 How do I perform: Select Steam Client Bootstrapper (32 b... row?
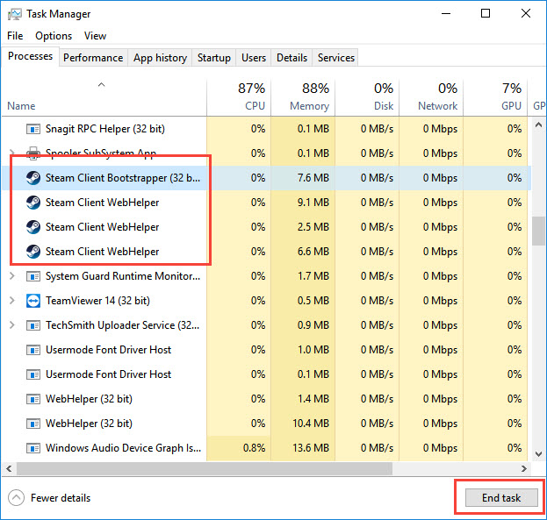coord(267,178)
